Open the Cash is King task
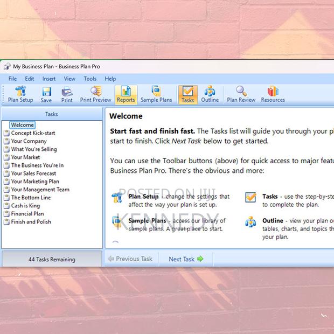The height and width of the screenshot is (334, 334). pyautogui.click(x=25, y=206)
